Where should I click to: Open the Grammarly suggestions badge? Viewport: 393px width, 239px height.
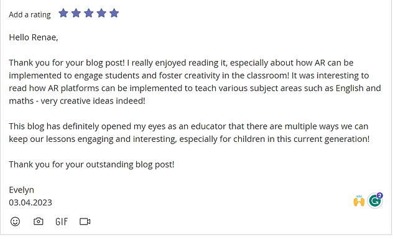375,200
